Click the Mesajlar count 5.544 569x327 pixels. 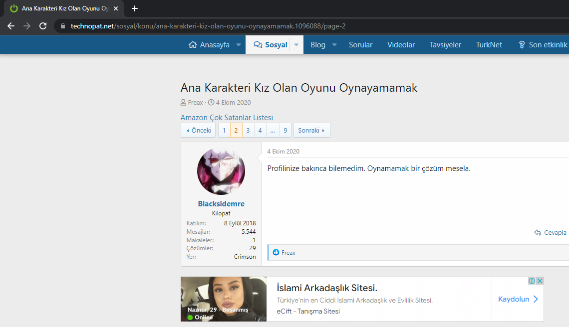click(249, 232)
